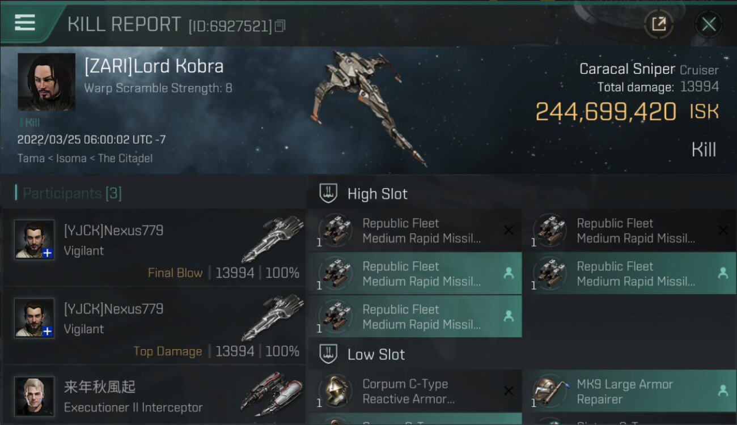Click the Low Slot section header
This screenshot has width=737, height=425.
point(376,355)
